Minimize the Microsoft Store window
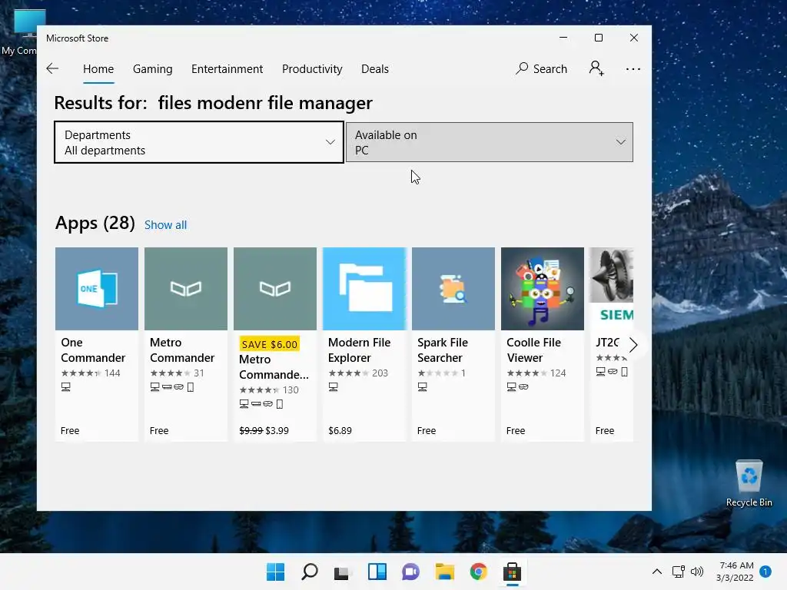The width and height of the screenshot is (787, 590). click(563, 38)
